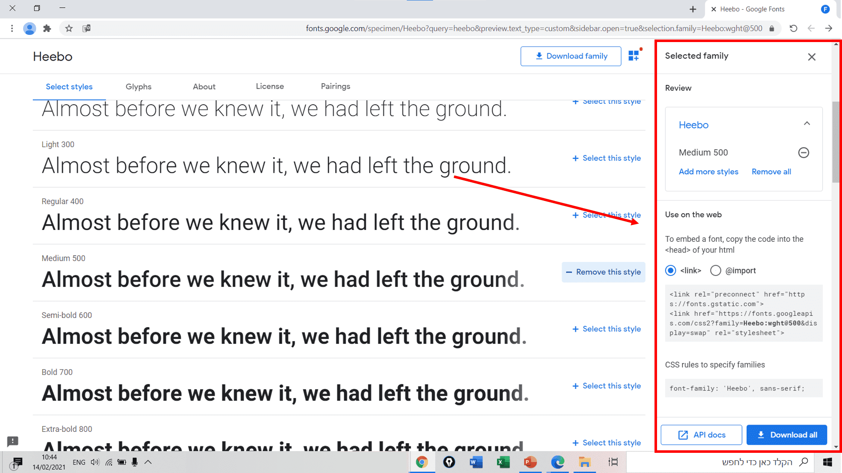This screenshot has height=473, width=842.
Task: Open a new browser tab
Action: 693,9
